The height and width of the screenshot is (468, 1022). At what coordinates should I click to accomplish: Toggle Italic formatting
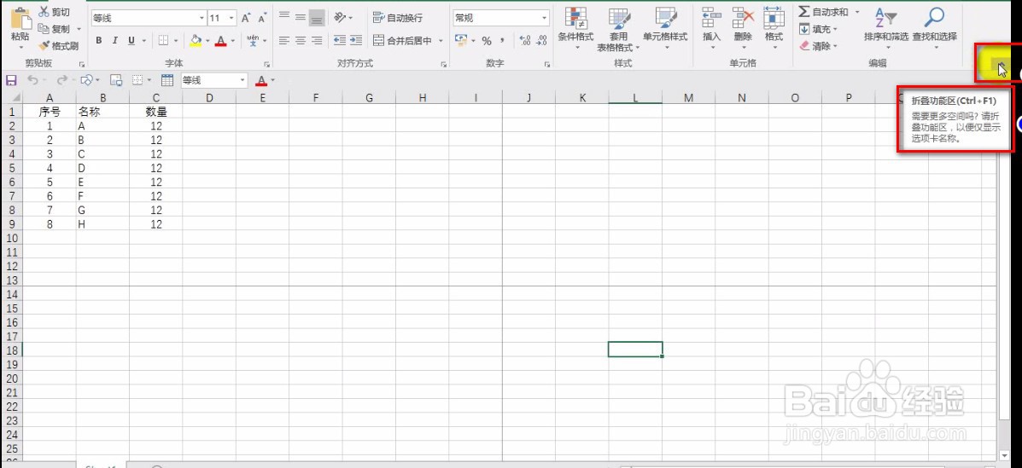[115, 40]
